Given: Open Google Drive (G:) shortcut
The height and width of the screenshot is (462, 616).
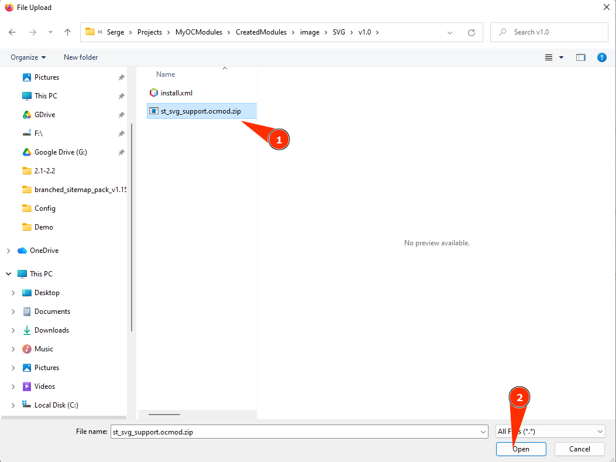Looking at the screenshot, I should [60, 152].
